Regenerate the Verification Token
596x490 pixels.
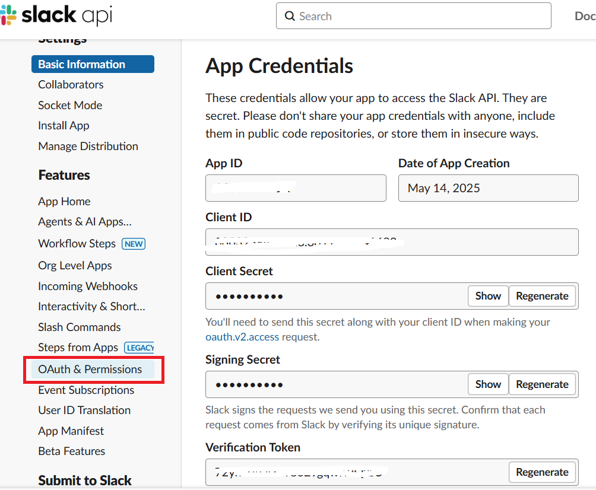tap(542, 472)
